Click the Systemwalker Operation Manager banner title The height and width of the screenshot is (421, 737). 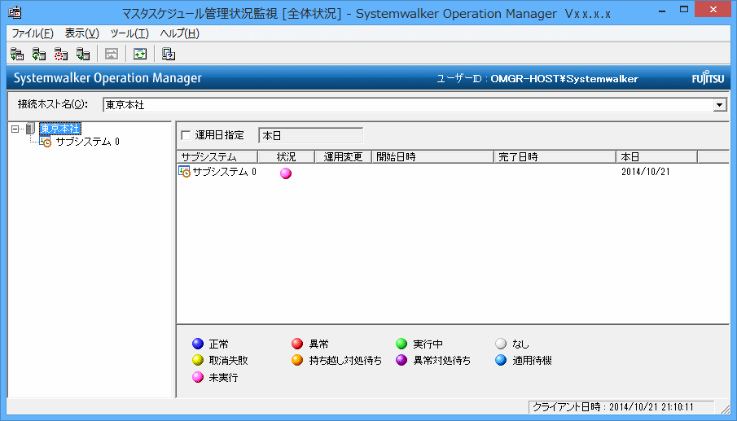click(107, 78)
